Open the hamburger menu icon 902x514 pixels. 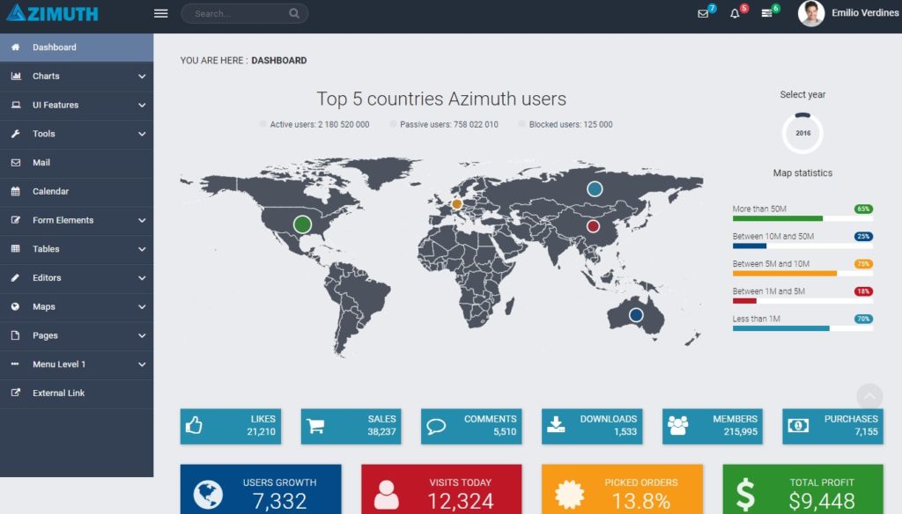point(159,13)
